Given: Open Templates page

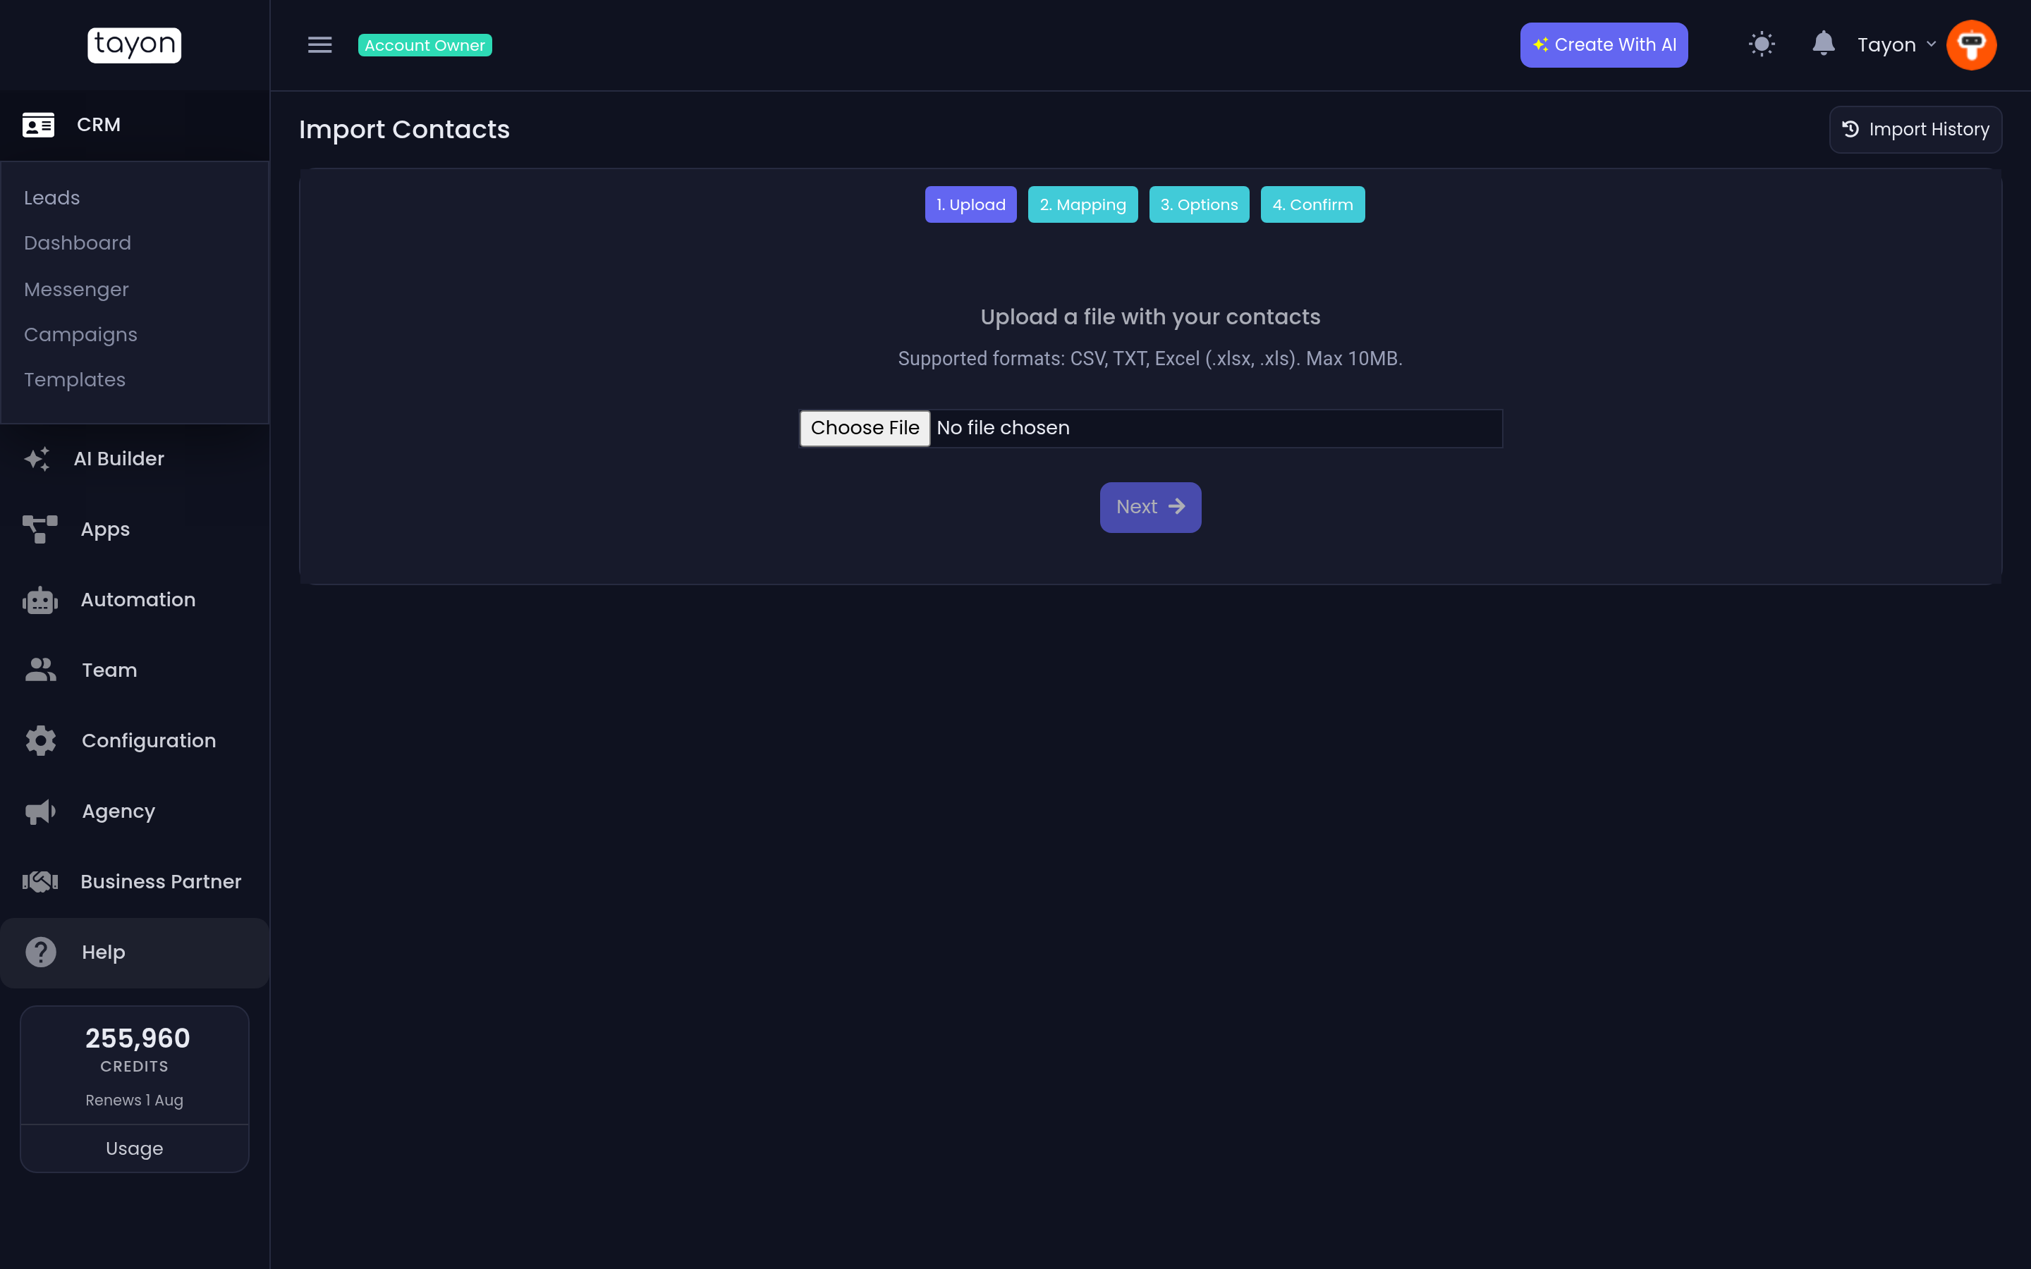Looking at the screenshot, I should tap(75, 380).
